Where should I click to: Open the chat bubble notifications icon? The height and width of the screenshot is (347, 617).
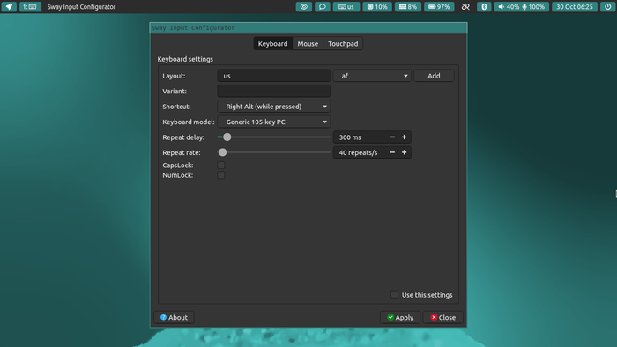click(x=323, y=7)
